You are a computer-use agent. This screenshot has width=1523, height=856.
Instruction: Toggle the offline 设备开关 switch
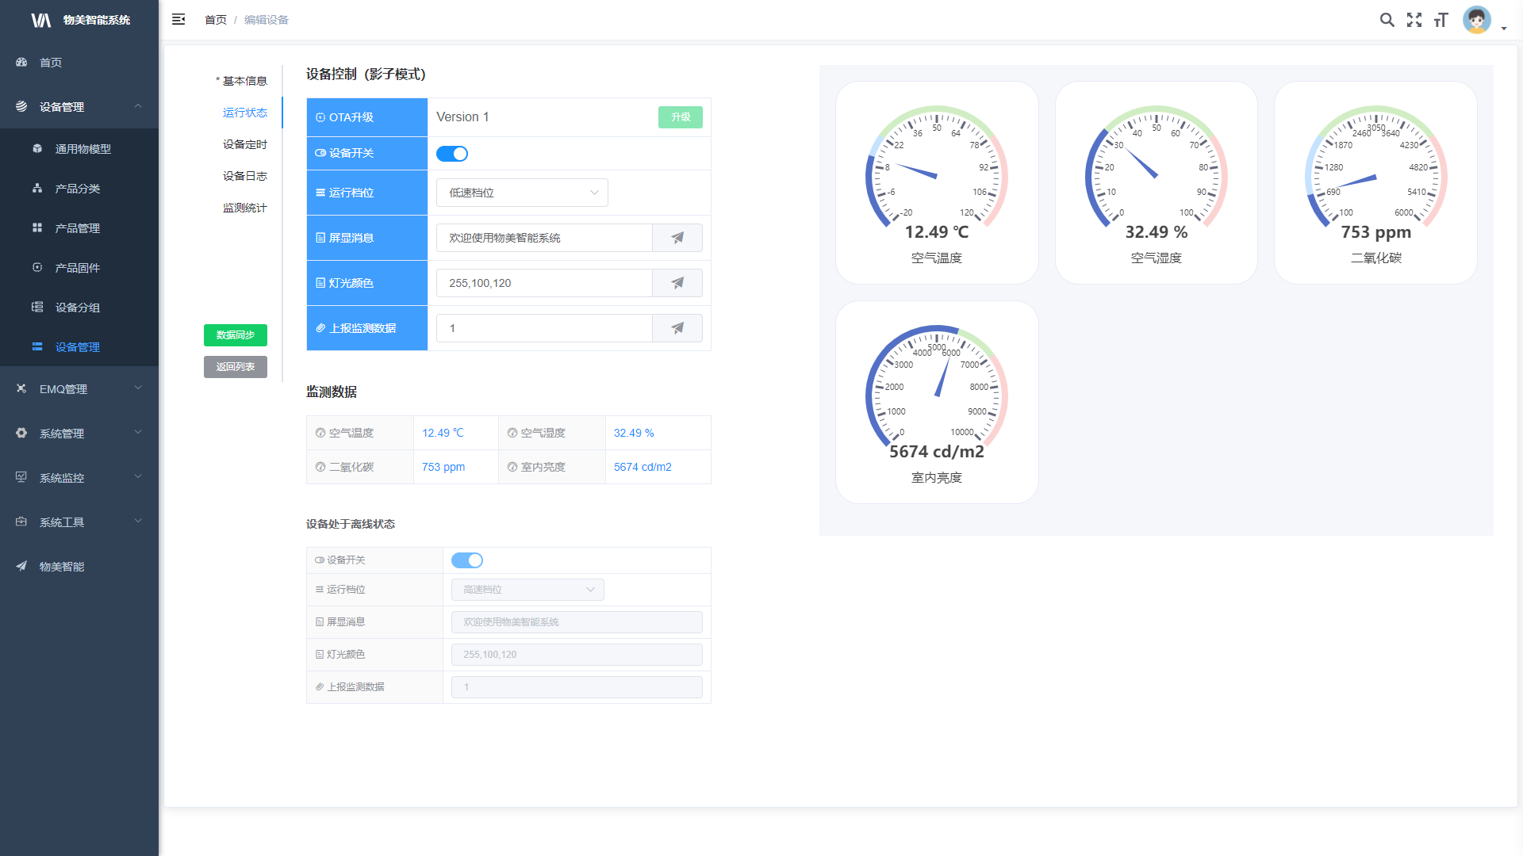(x=467, y=560)
